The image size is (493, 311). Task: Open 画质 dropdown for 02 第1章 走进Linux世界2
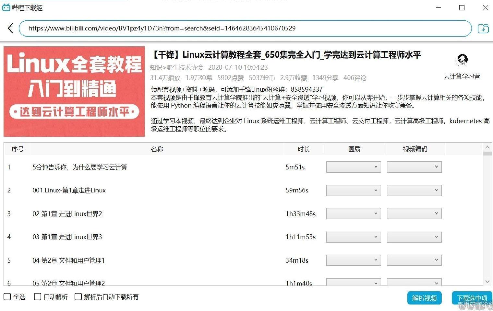(x=354, y=213)
